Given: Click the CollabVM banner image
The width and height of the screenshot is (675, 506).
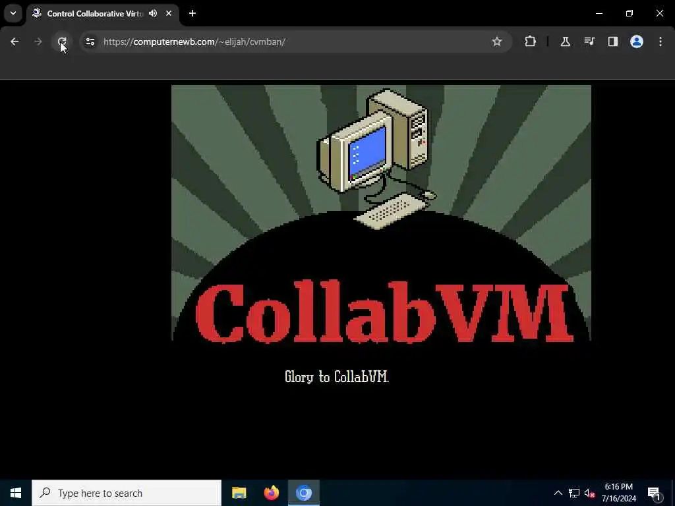Looking at the screenshot, I should click(381, 213).
